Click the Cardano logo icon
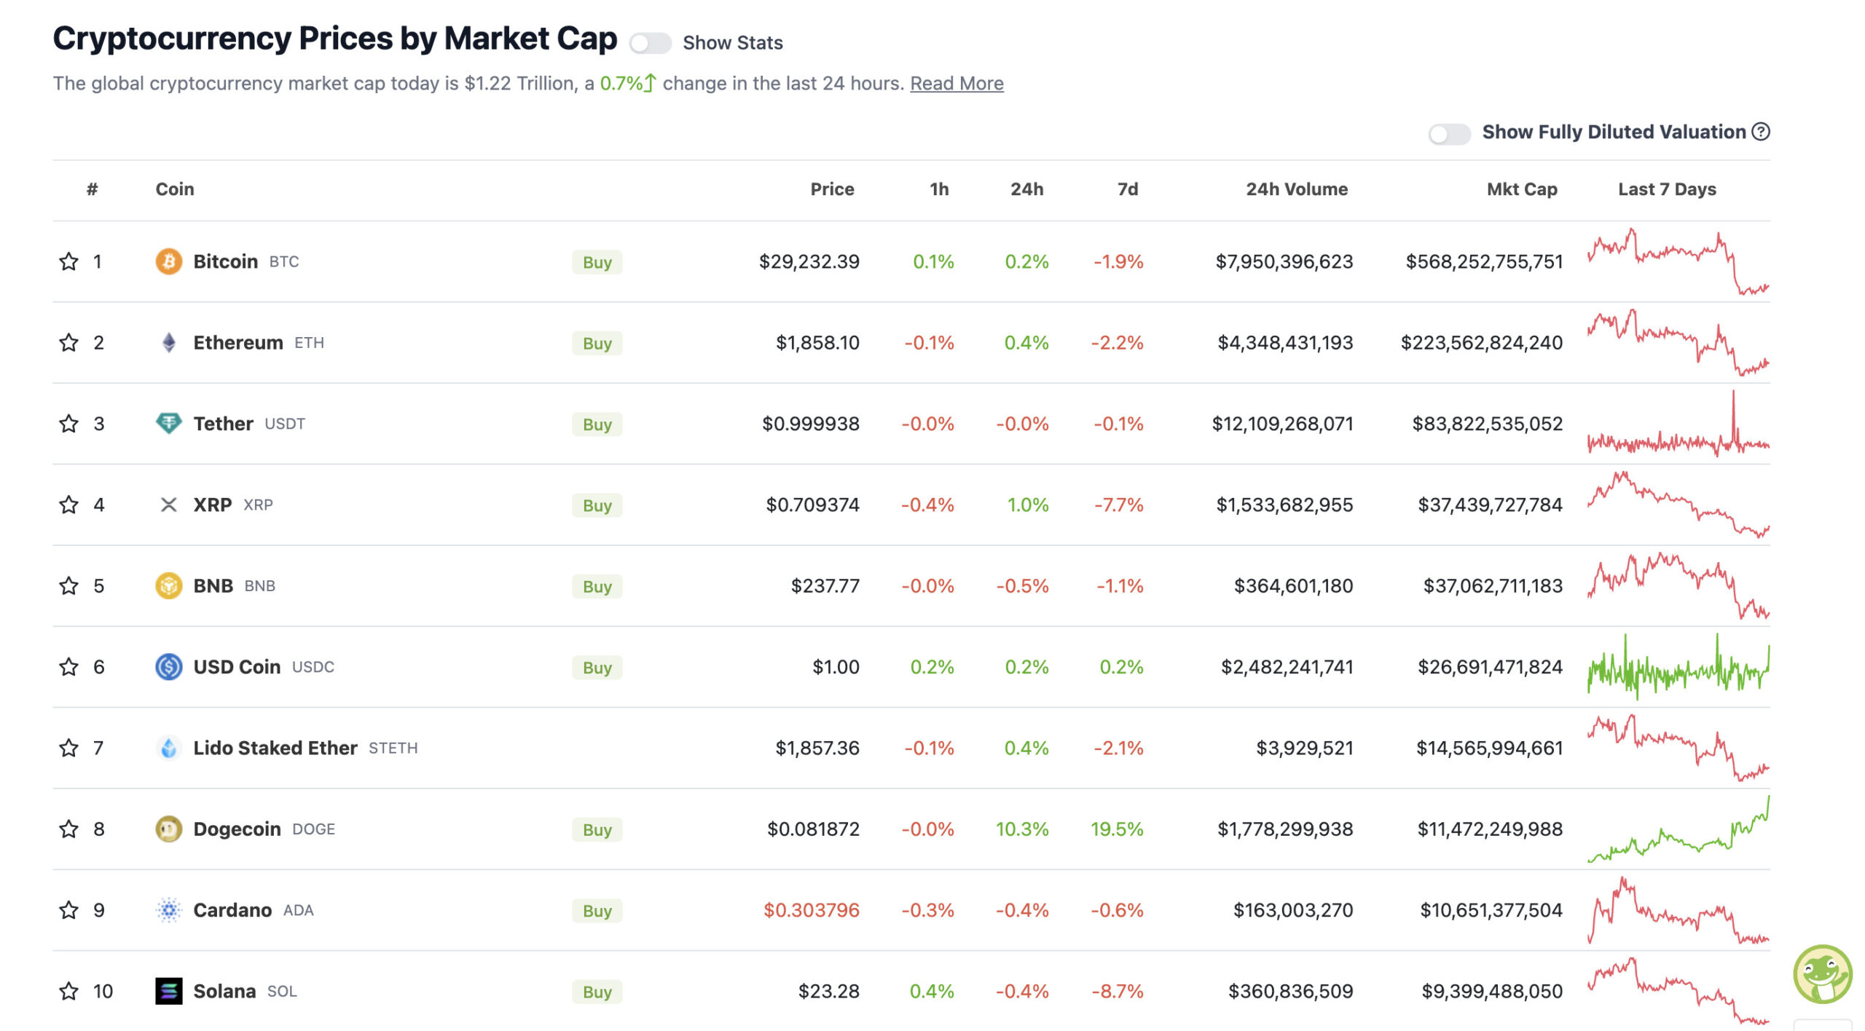This screenshot has height=1031, width=1865. pos(169,910)
